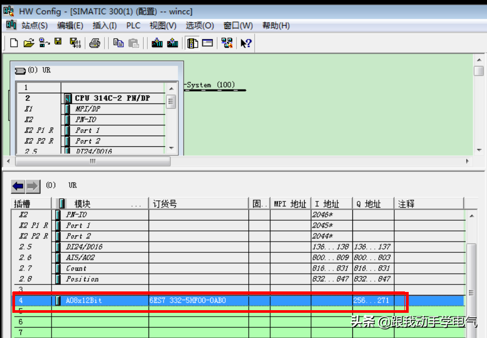Click the context help arrow icon
The image size is (487, 338).
click(x=246, y=43)
